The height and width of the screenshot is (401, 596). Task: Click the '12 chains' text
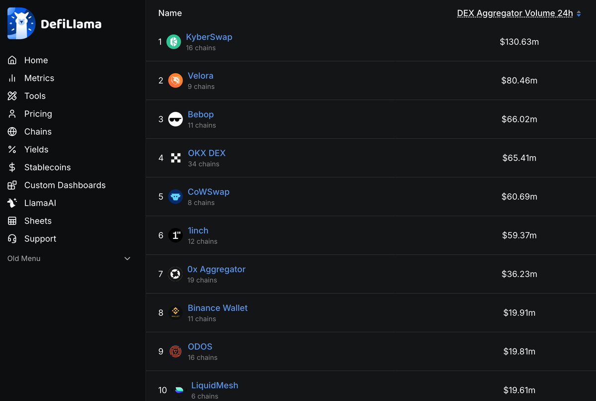(203, 241)
